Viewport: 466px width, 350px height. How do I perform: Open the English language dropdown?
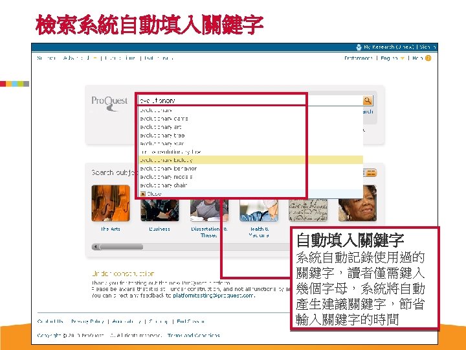pyautogui.click(x=392, y=58)
